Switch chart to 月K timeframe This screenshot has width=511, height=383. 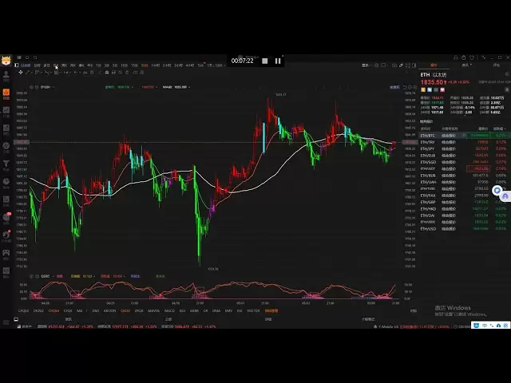(x=73, y=65)
